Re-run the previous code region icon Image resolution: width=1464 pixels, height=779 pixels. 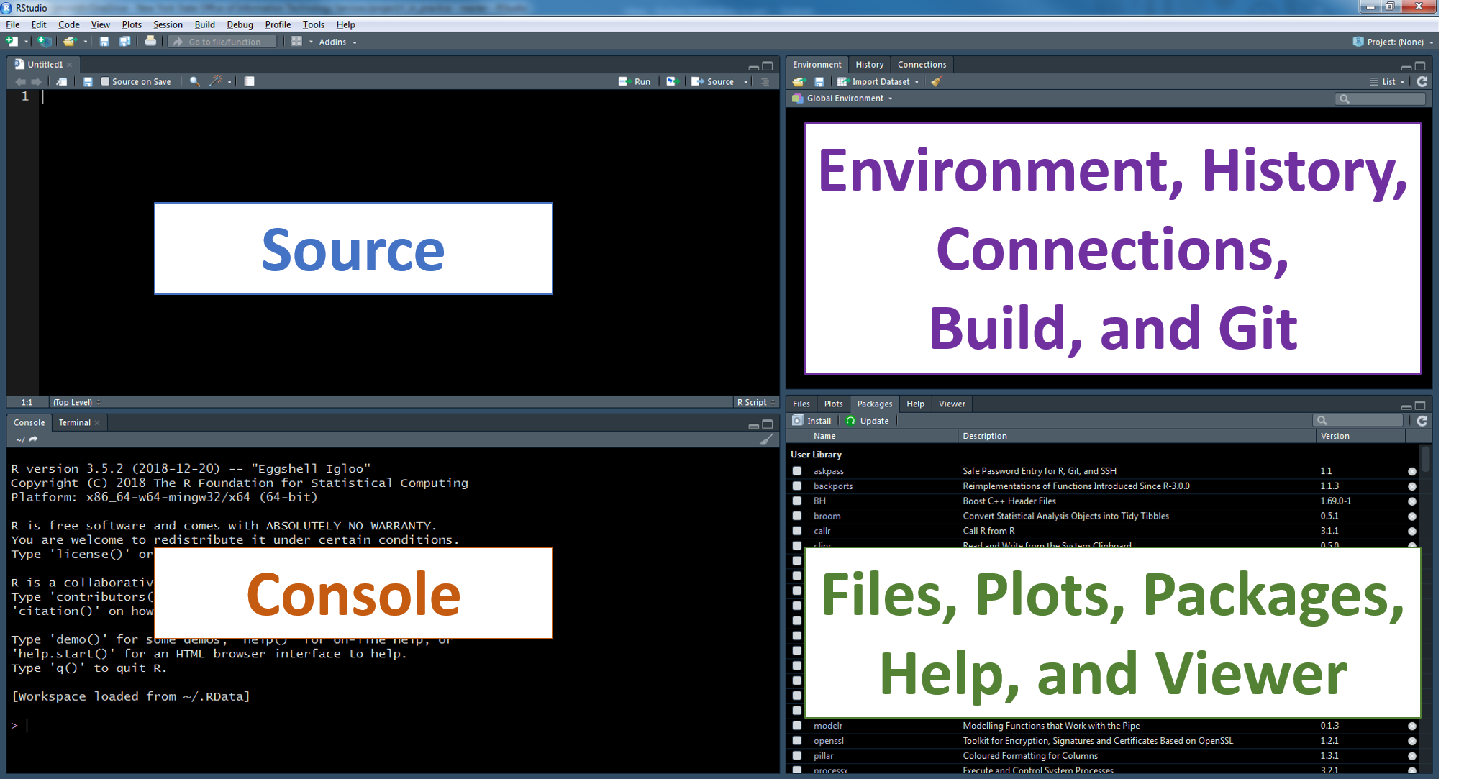[672, 82]
